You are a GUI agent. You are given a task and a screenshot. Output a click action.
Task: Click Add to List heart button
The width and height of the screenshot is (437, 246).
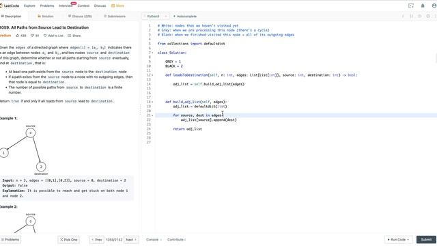click(53, 36)
